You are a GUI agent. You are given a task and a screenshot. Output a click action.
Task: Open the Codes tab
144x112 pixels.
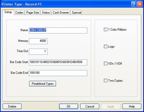19,13
